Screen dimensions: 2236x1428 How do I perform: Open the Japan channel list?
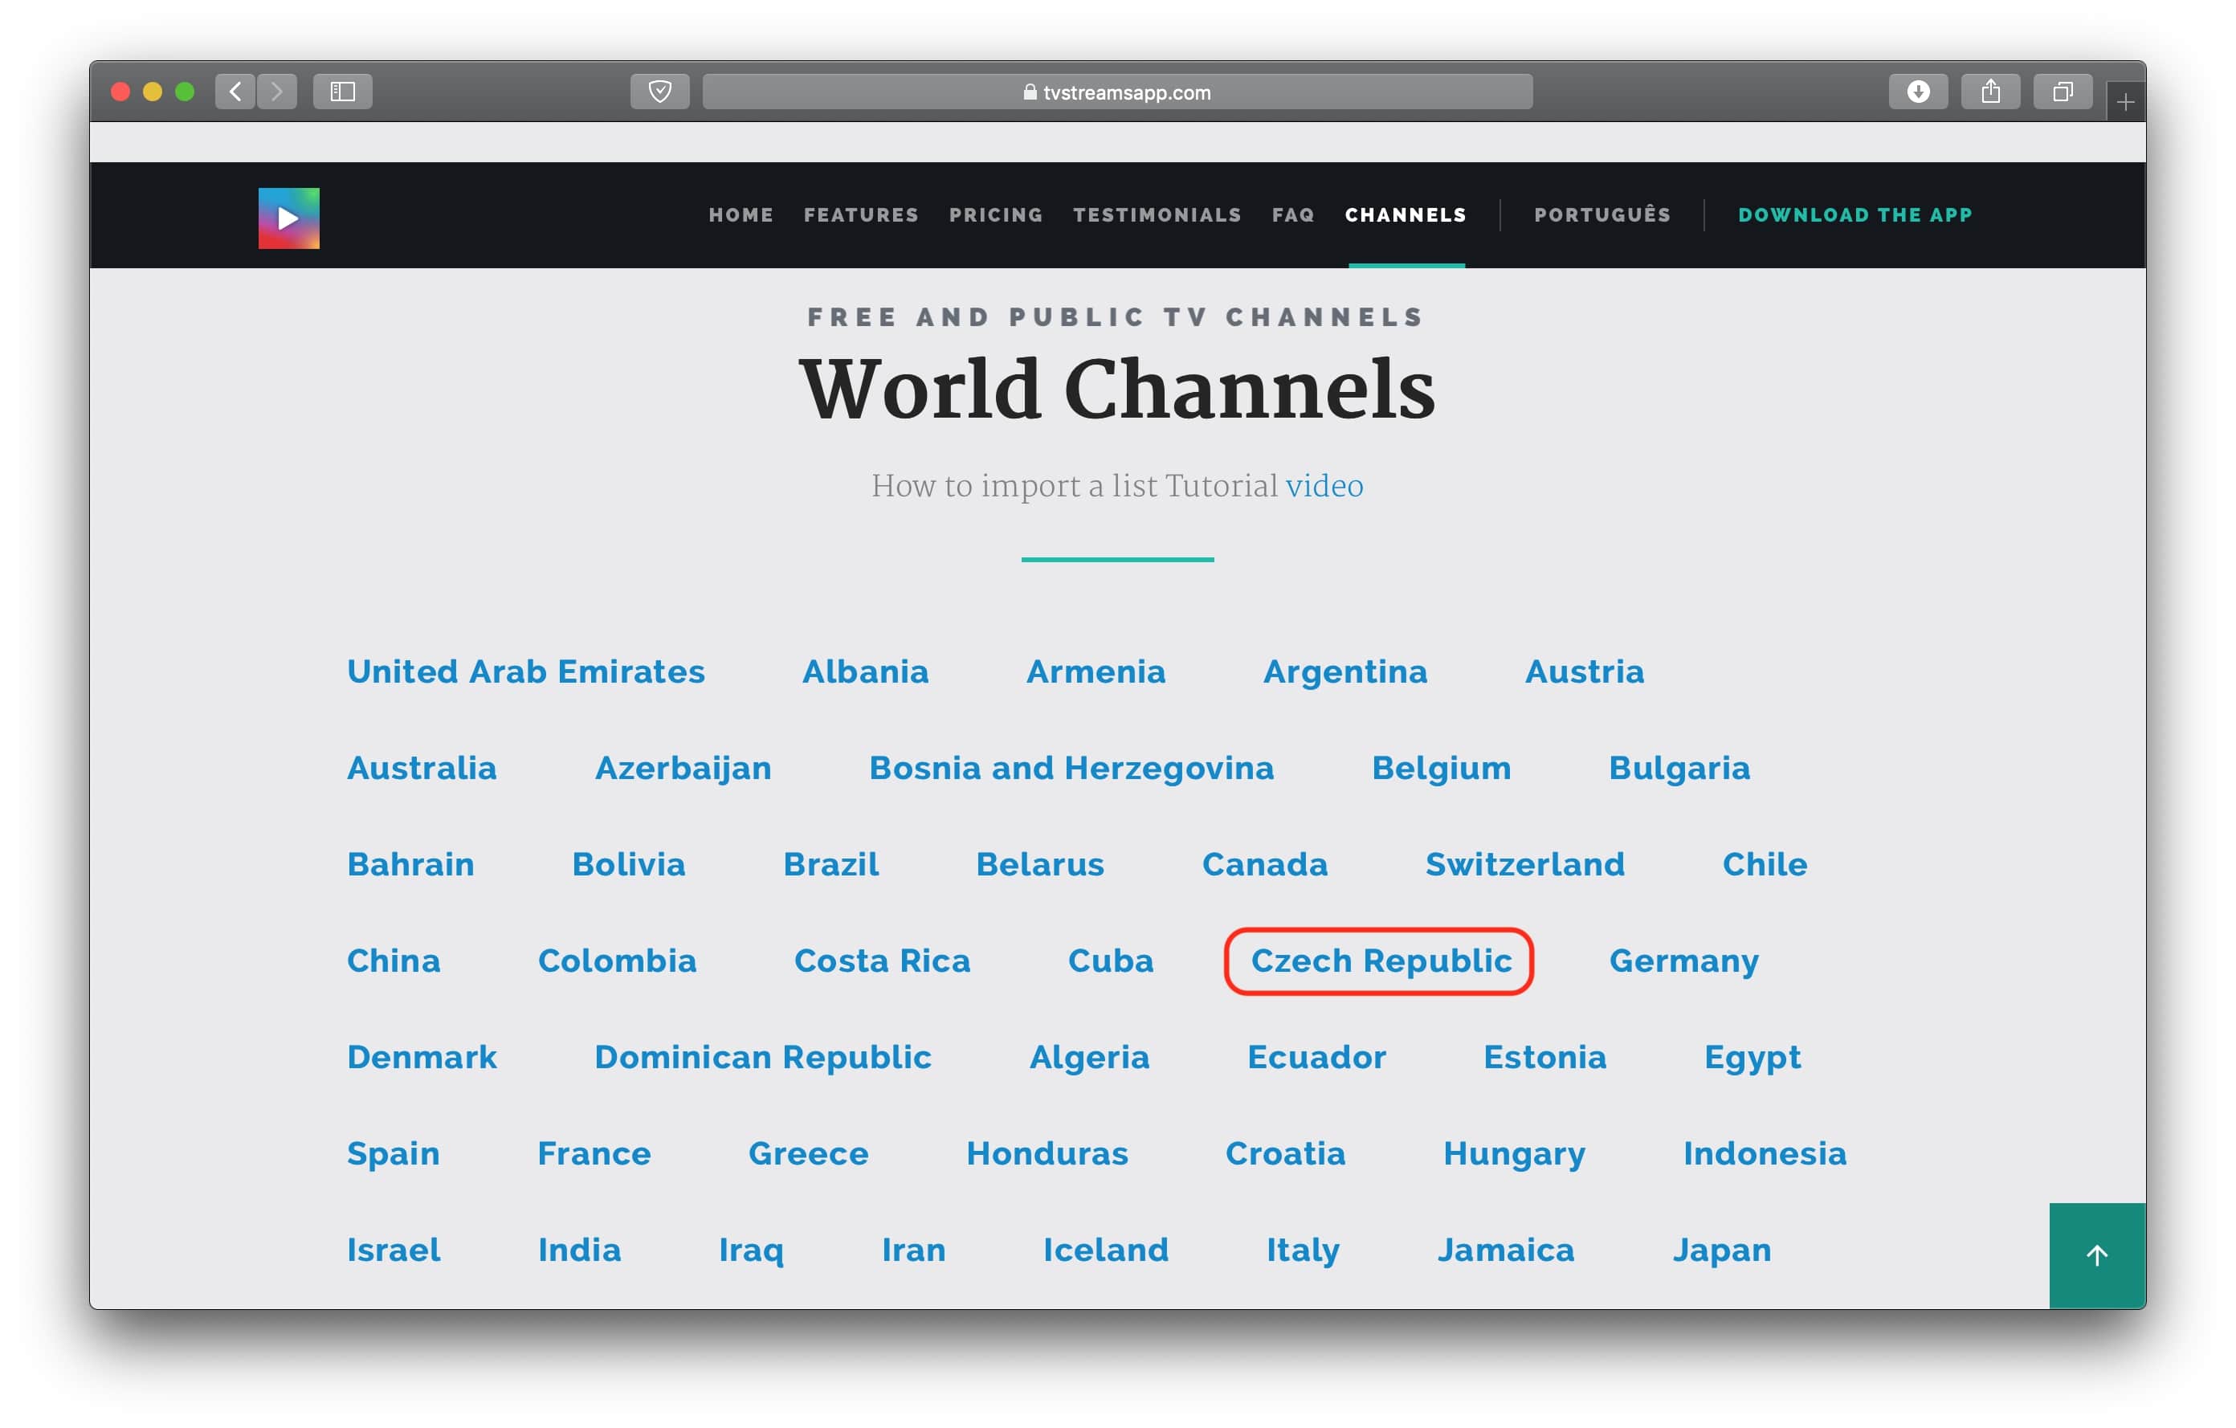(1720, 1250)
